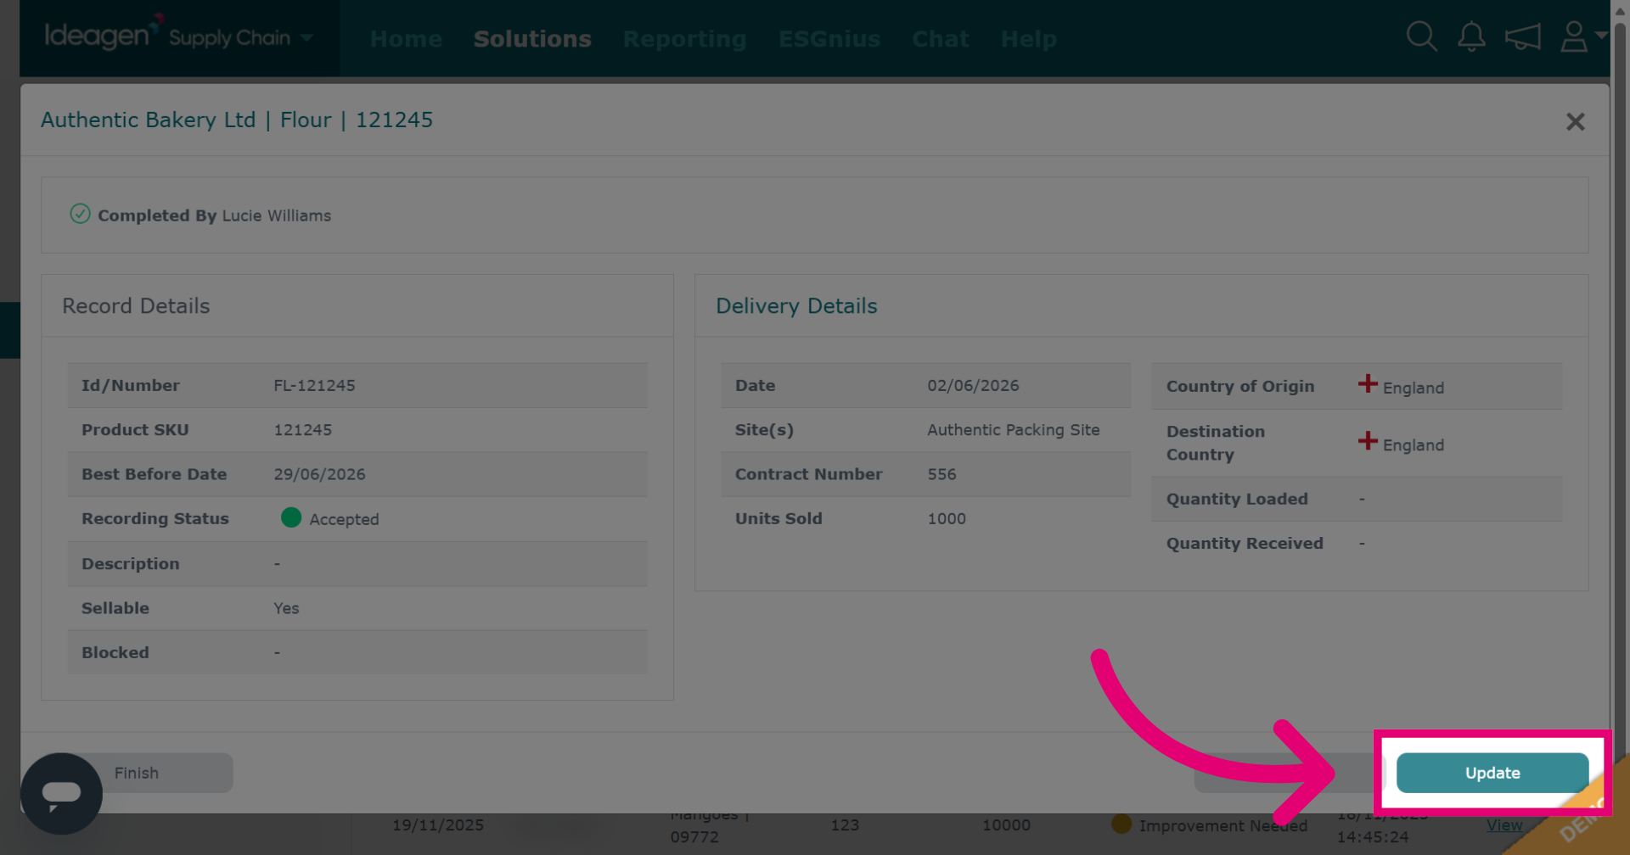Open the Chat menu

pos(941,39)
